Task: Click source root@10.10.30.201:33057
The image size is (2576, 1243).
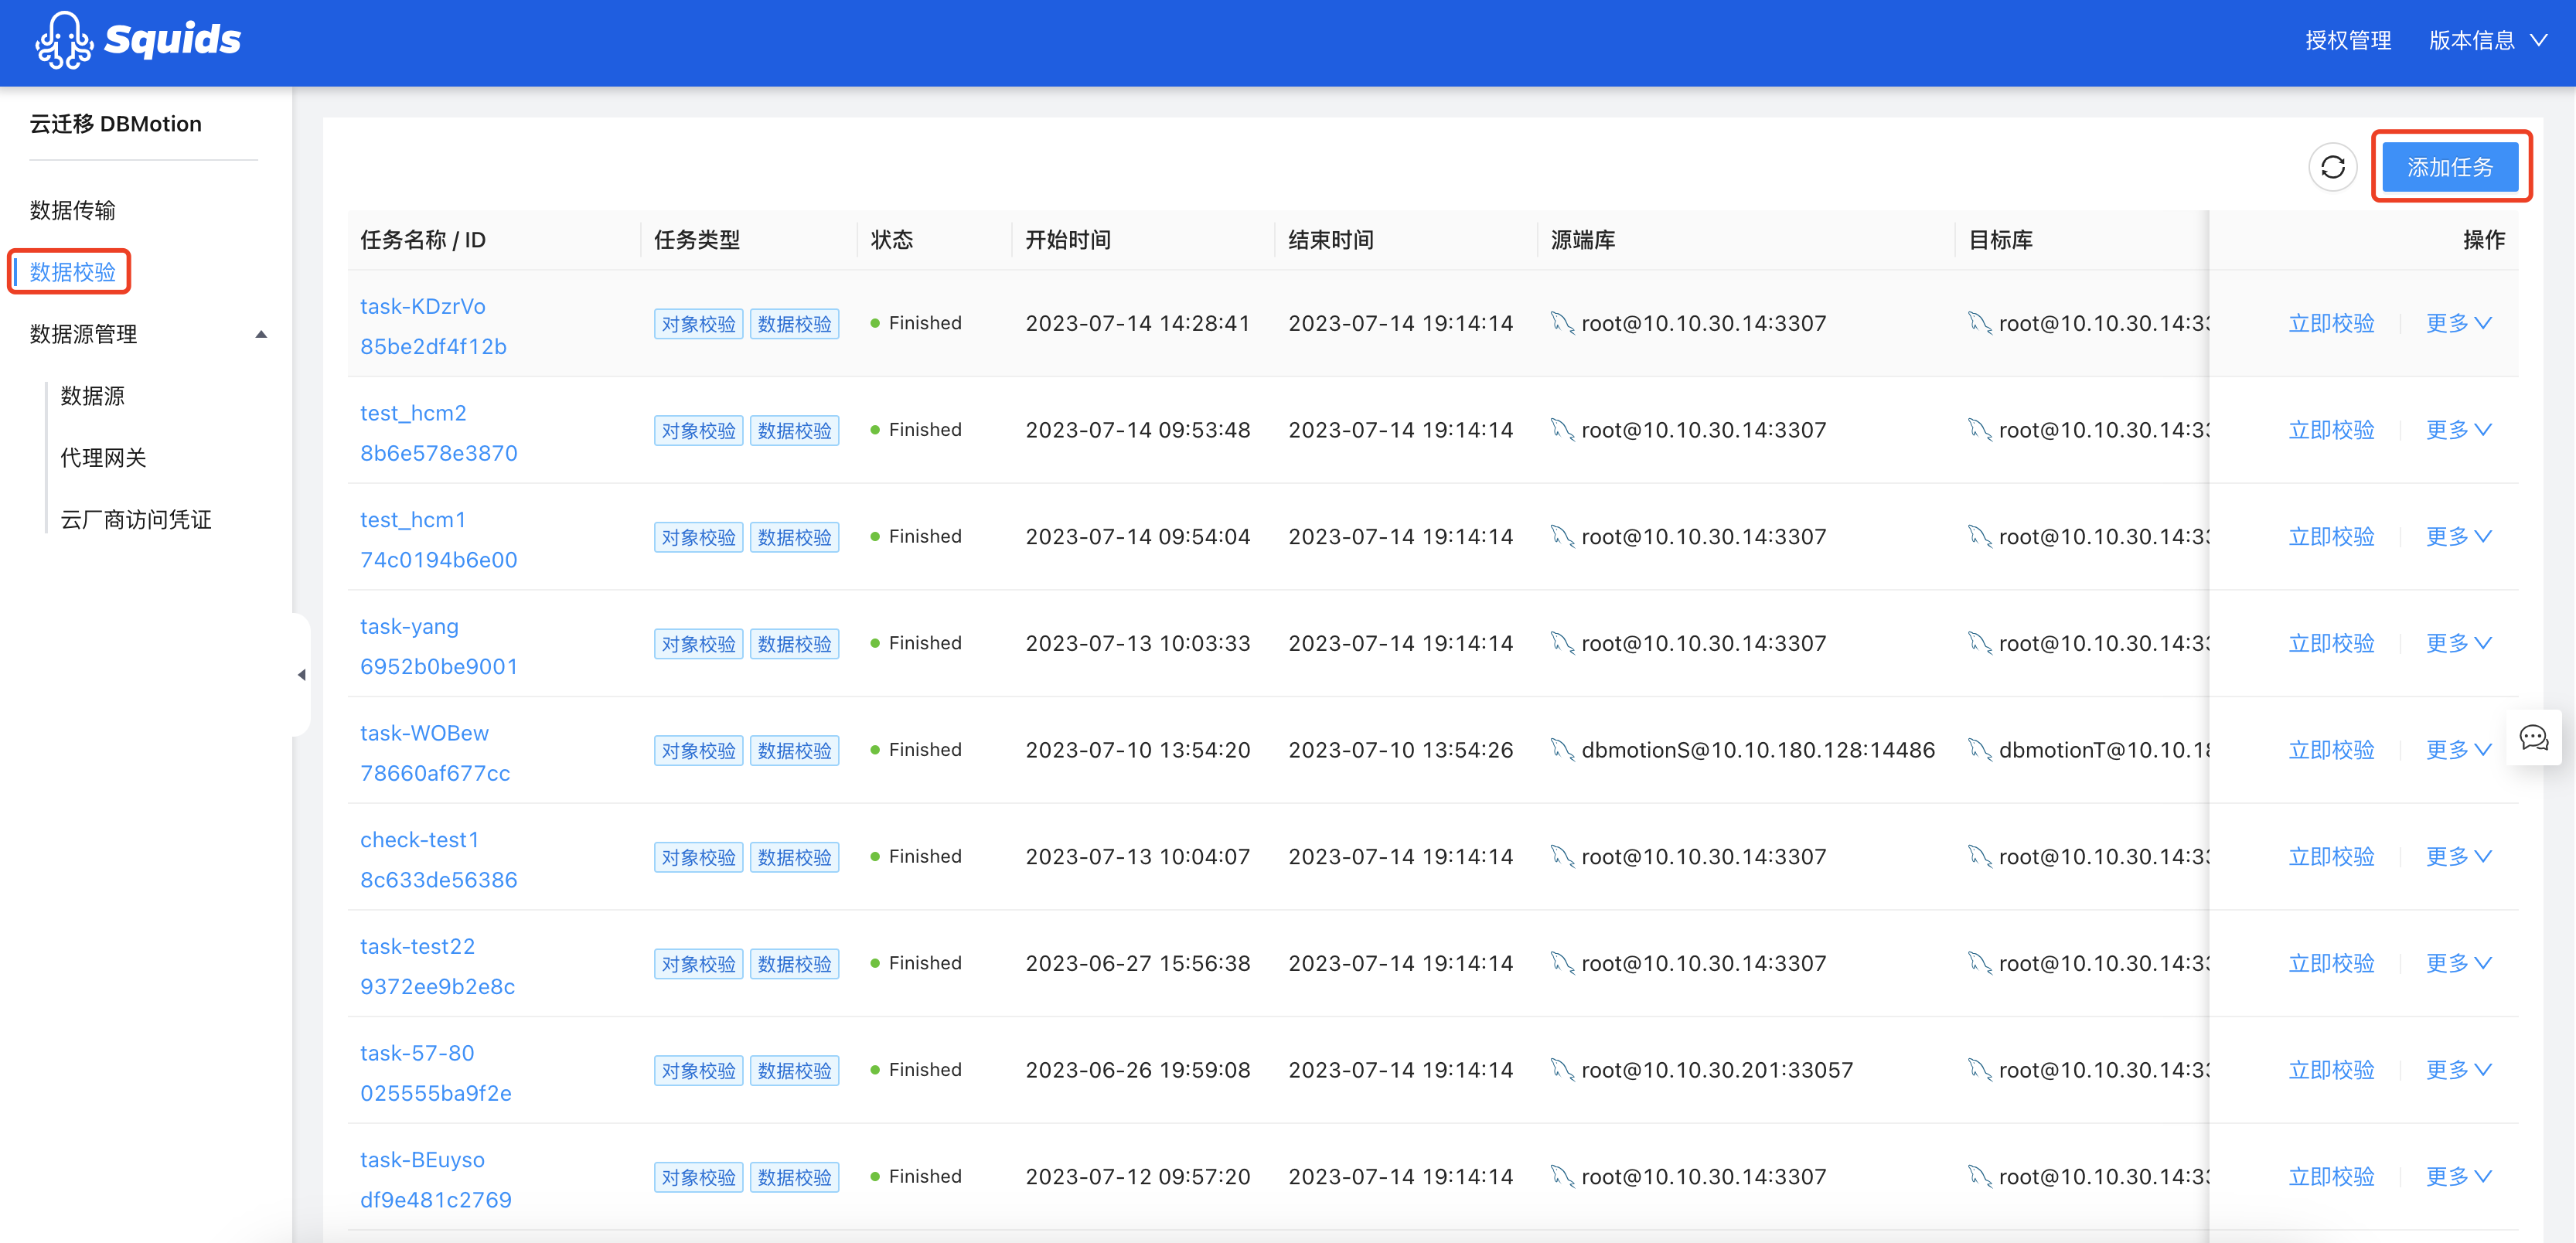Action: (x=1717, y=1070)
